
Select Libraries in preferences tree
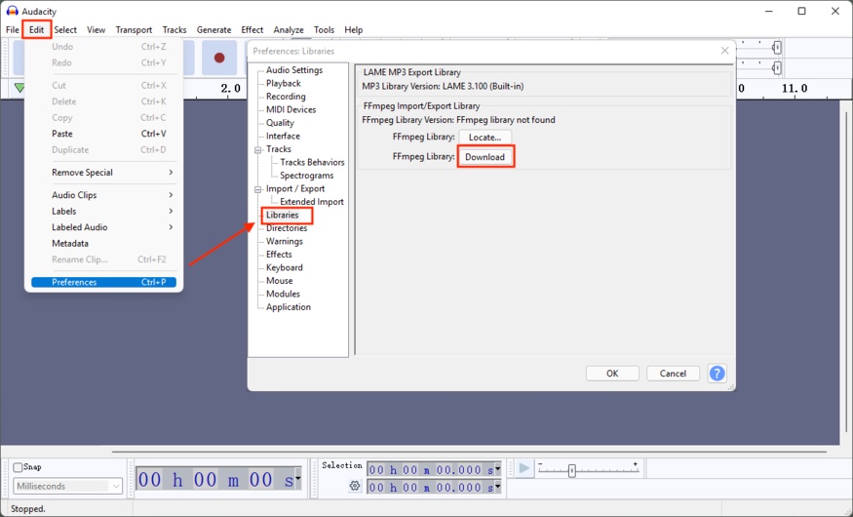tap(283, 215)
